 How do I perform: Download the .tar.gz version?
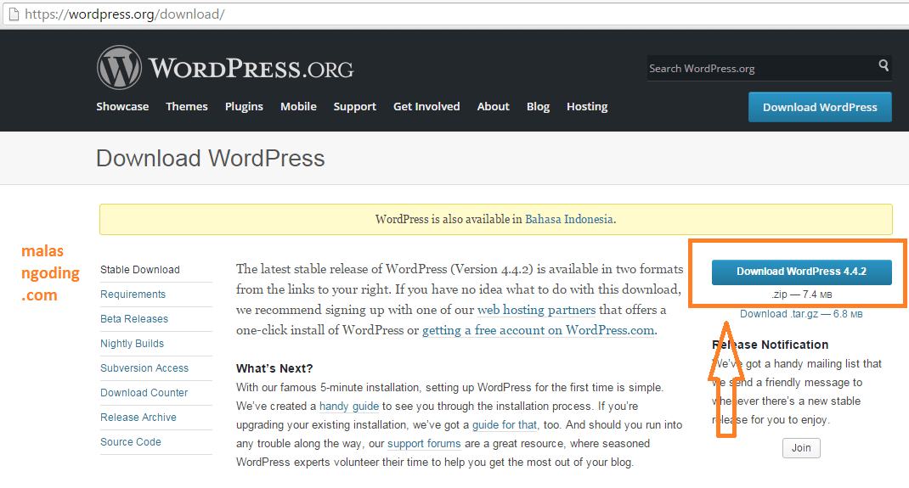point(801,314)
